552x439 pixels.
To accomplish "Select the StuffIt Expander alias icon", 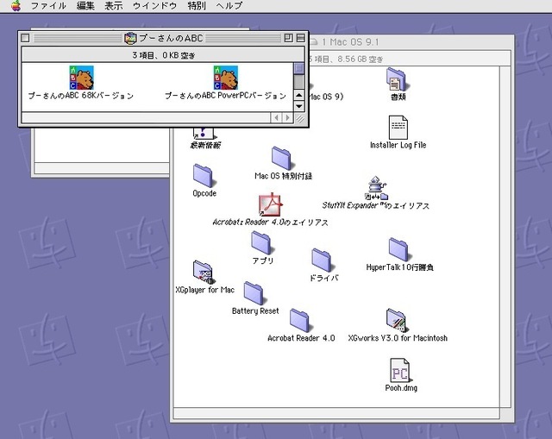I will point(376,188).
